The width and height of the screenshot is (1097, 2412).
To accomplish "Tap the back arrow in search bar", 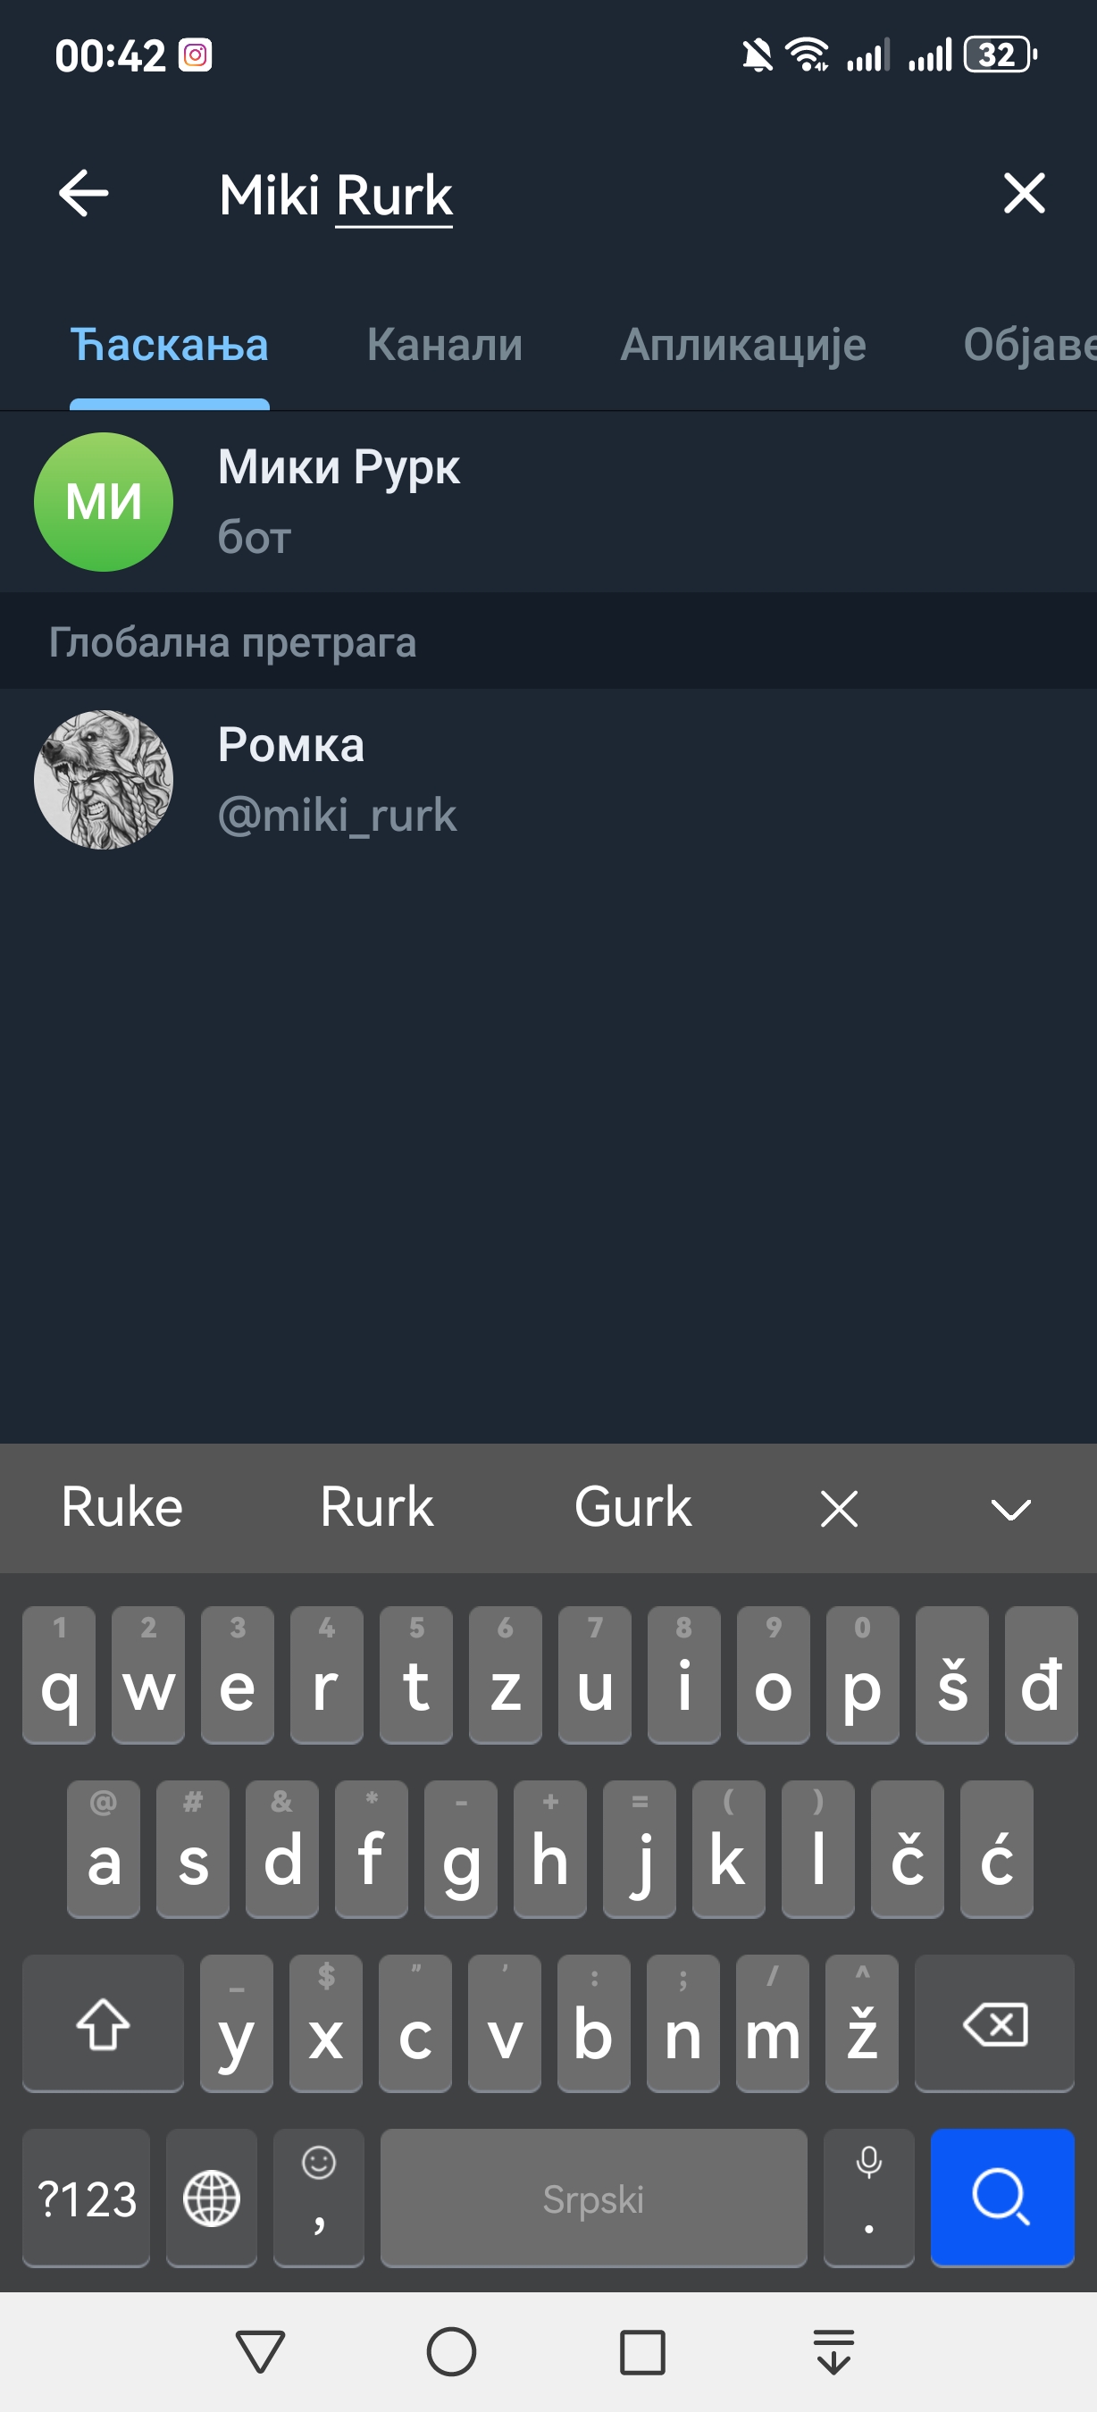I will click(x=84, y=194).
